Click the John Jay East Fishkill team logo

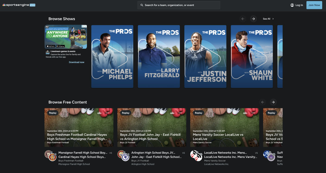pos(125,157)
